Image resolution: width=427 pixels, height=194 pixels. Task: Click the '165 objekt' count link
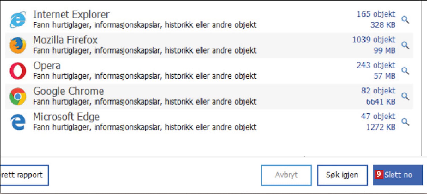(x=376, y=14)
